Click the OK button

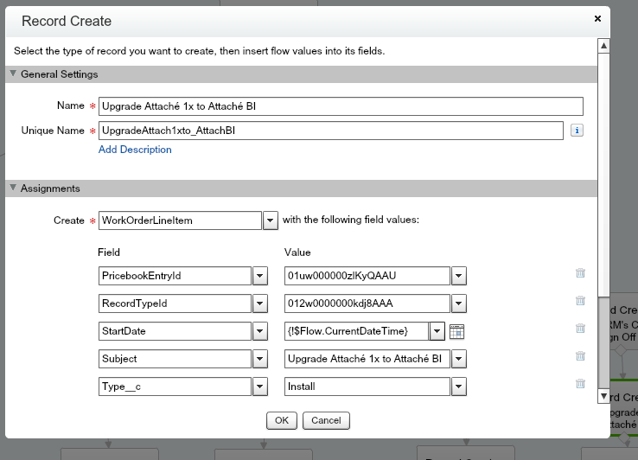point(281,420)
